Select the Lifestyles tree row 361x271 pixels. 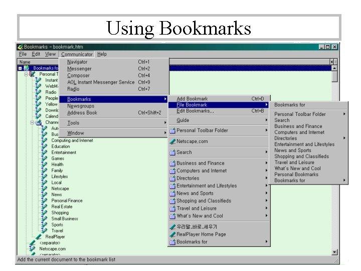pos(59,177)
